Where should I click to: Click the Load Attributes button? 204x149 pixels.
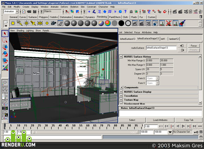160,120
